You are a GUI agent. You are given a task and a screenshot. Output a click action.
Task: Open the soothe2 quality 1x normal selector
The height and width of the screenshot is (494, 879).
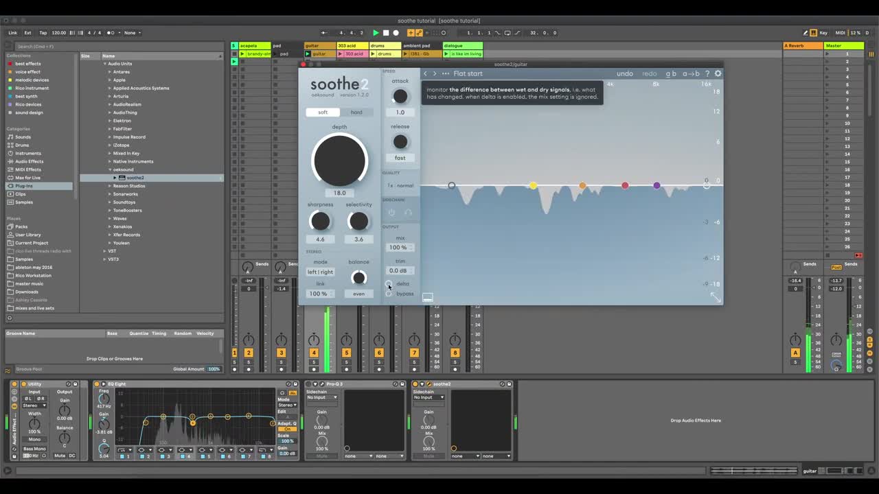400,185
